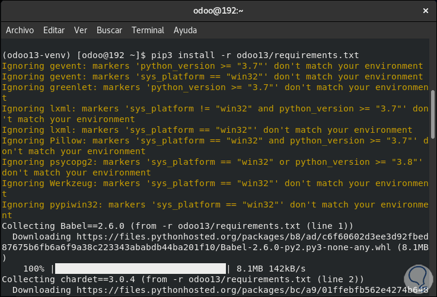Click the Ignoring Pillow warning line
The image size is (437, 297).
point(213,140)
